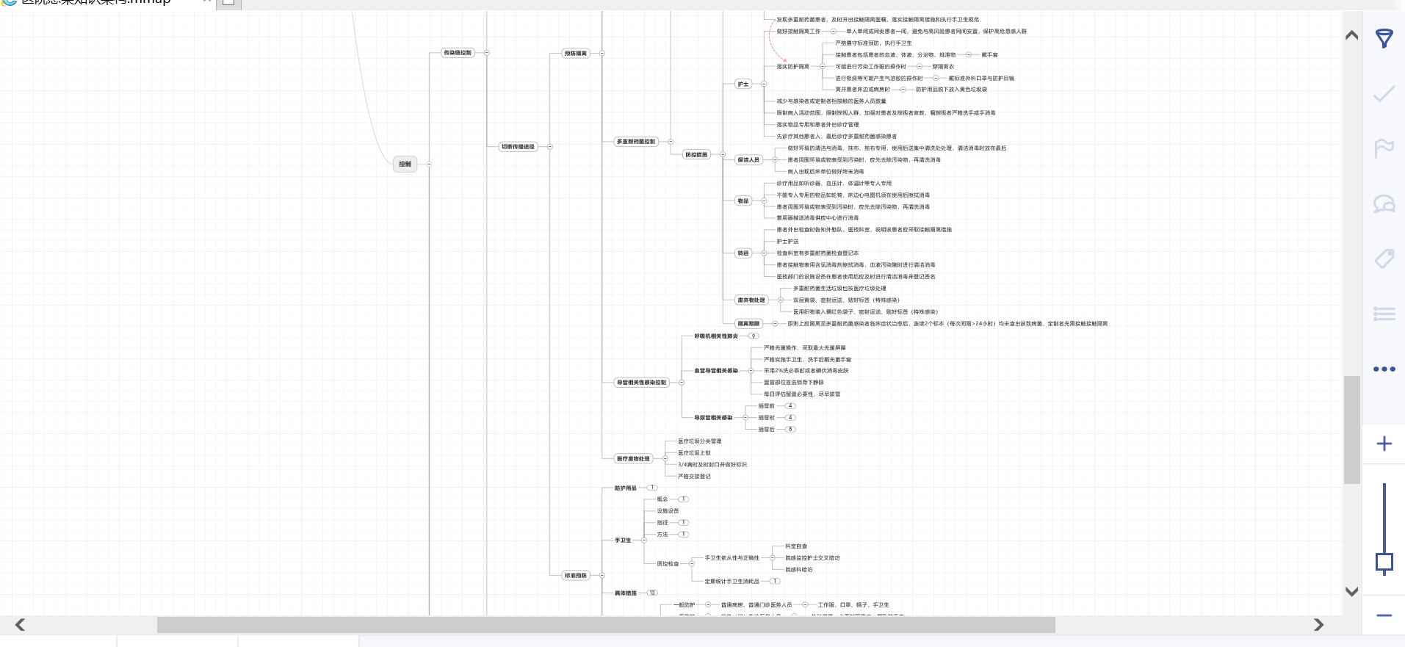This screenshot has width=1405, height=647.
Task: Select the 护士护送 subtopic text
Action: point(787,242)
